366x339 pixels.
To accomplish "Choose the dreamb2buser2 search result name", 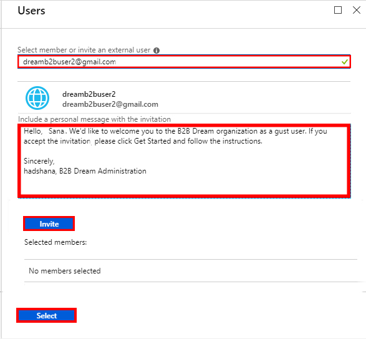I will click(x=89, y=94).
